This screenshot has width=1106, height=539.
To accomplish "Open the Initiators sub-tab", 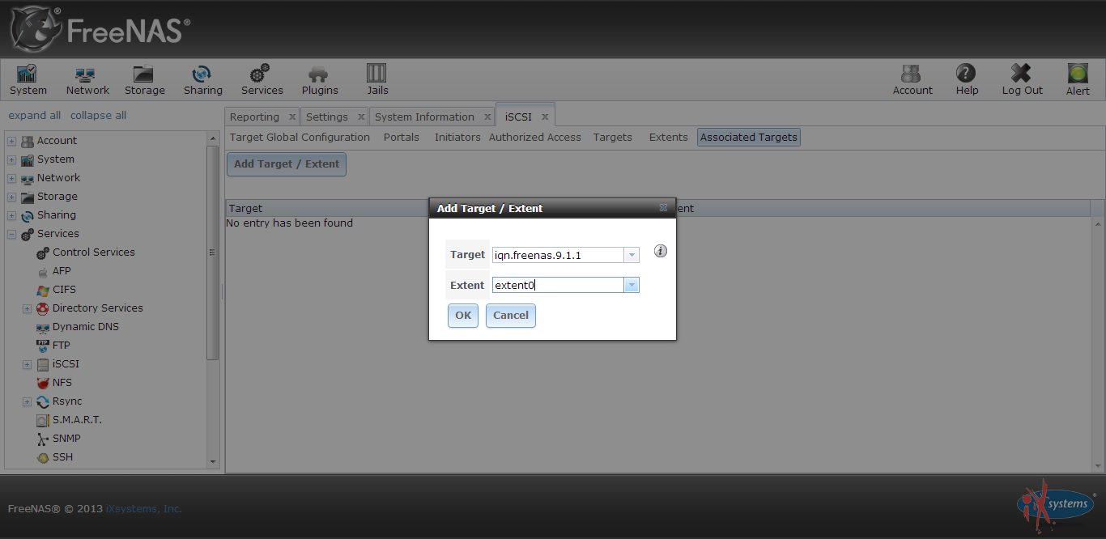I will (457, 138).
